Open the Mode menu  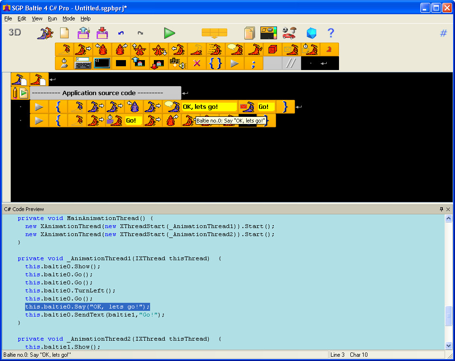tap(69, 18)
